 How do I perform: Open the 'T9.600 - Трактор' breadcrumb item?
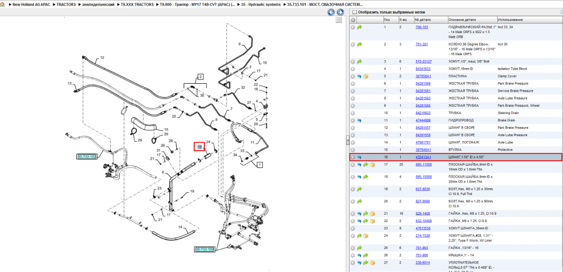pyautogui.click(x=199, y=4)
